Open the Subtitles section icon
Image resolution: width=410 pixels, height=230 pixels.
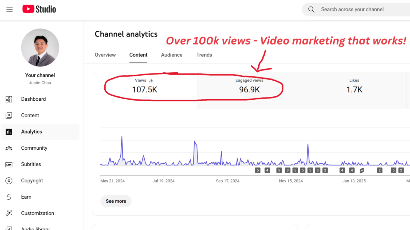click(x=9, y=165)
